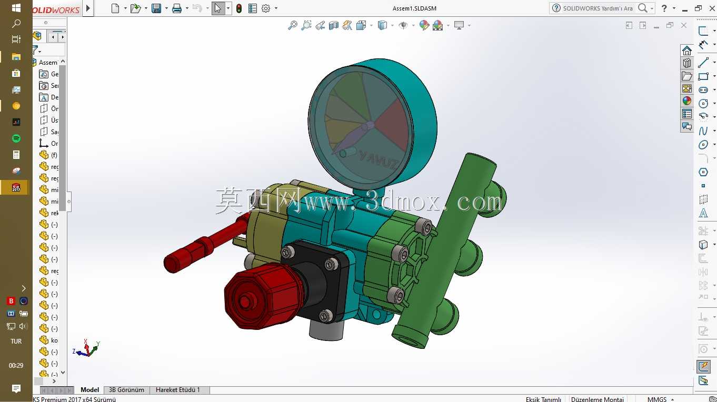717x402 pixels.
Task: Click the collapse left viewport pane button
Action: [629, 25]
